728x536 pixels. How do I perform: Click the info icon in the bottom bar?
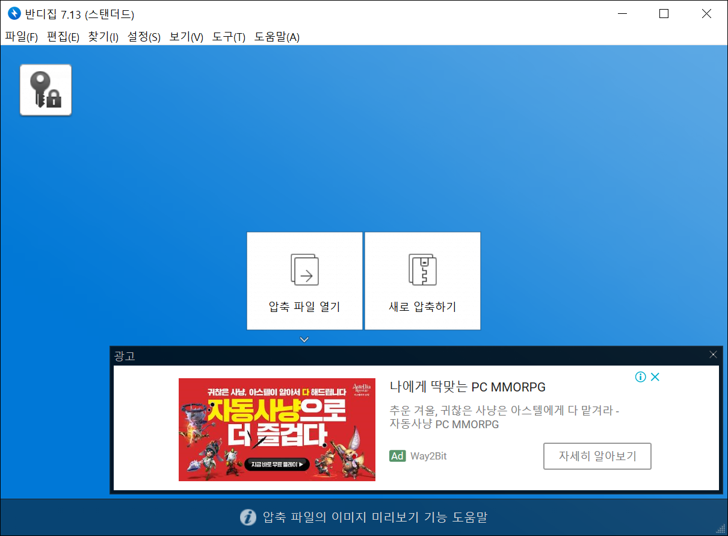(x=248, y=517)
